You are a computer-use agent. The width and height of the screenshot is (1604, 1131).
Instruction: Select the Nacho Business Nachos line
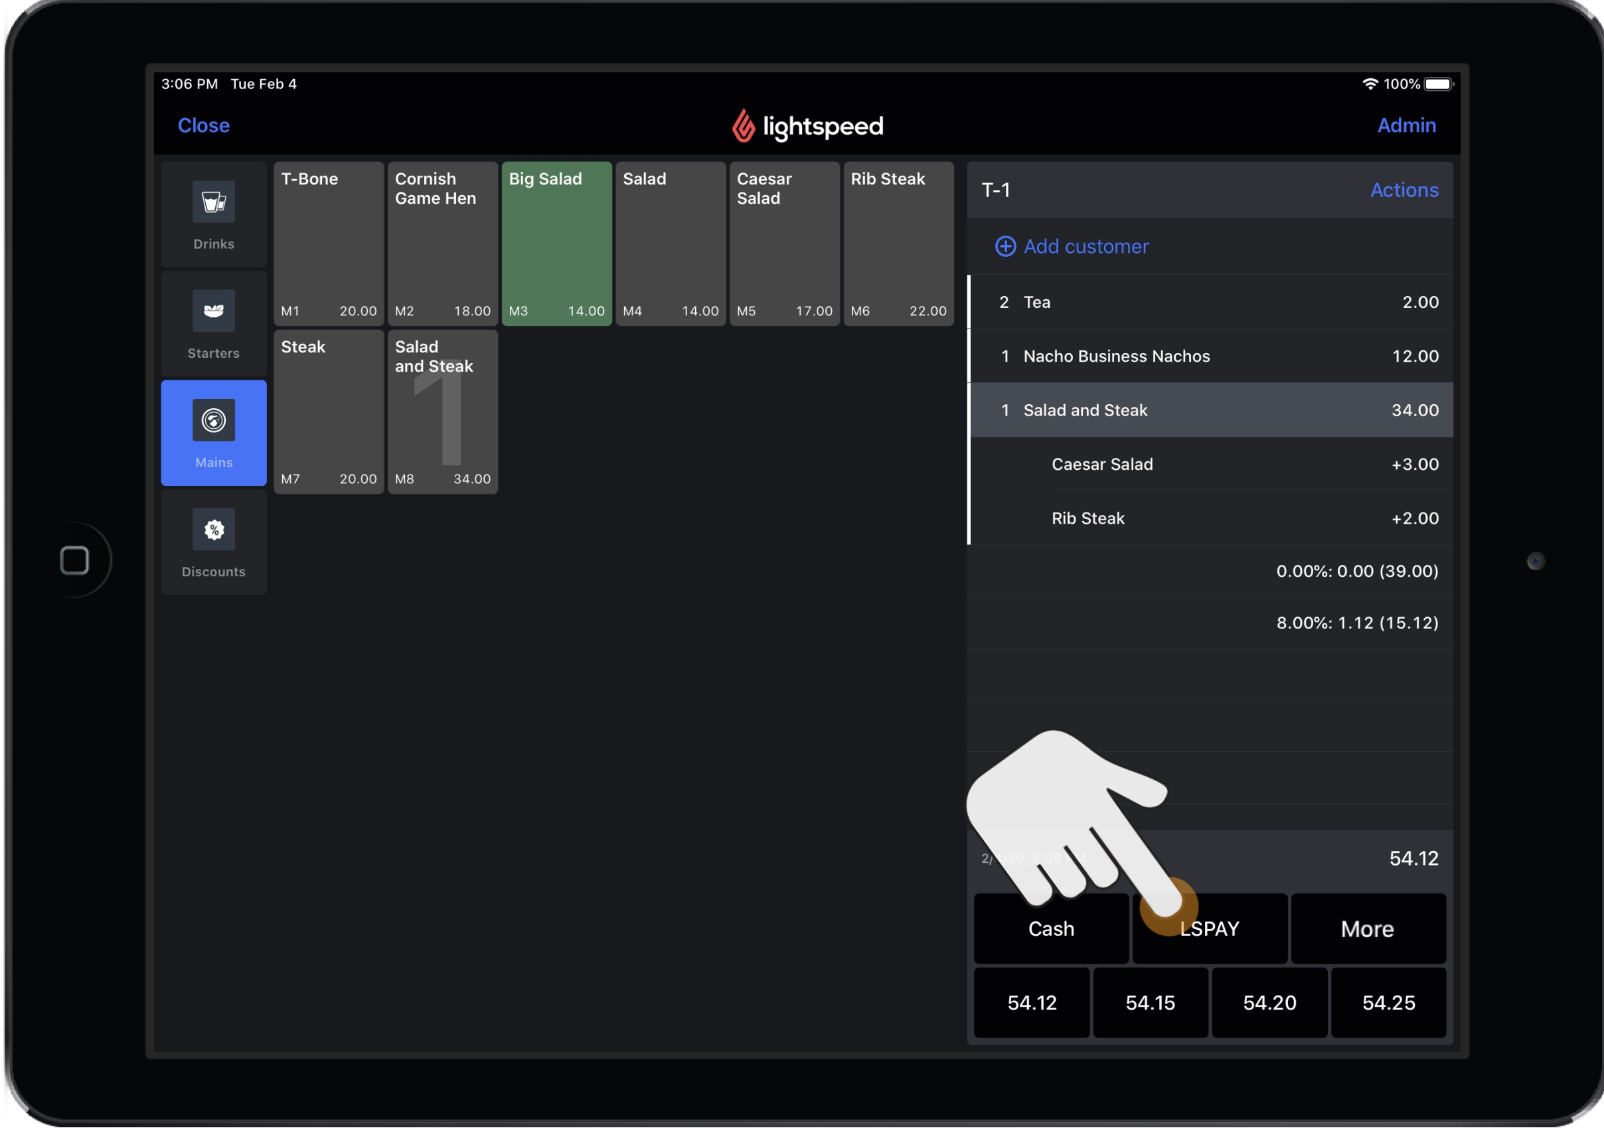pyautogui.click(x=1211, y=356)
